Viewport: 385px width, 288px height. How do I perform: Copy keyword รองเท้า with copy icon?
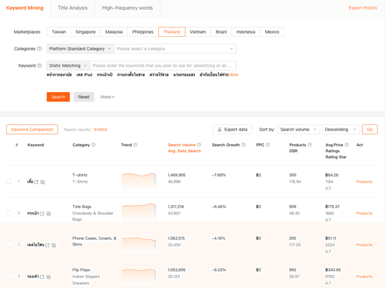(x=48, y=277)
